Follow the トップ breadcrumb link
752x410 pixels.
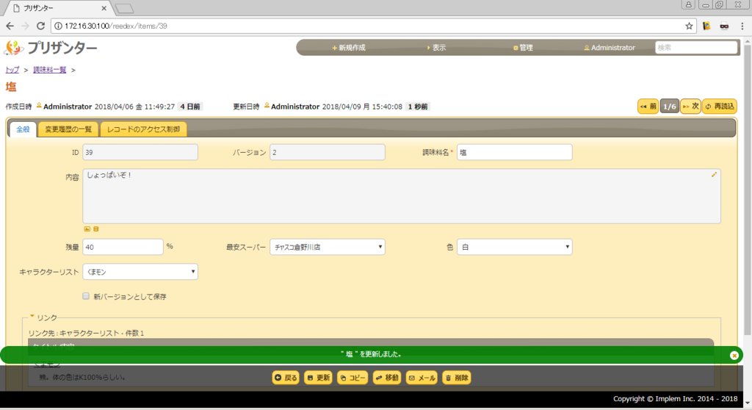12,70
